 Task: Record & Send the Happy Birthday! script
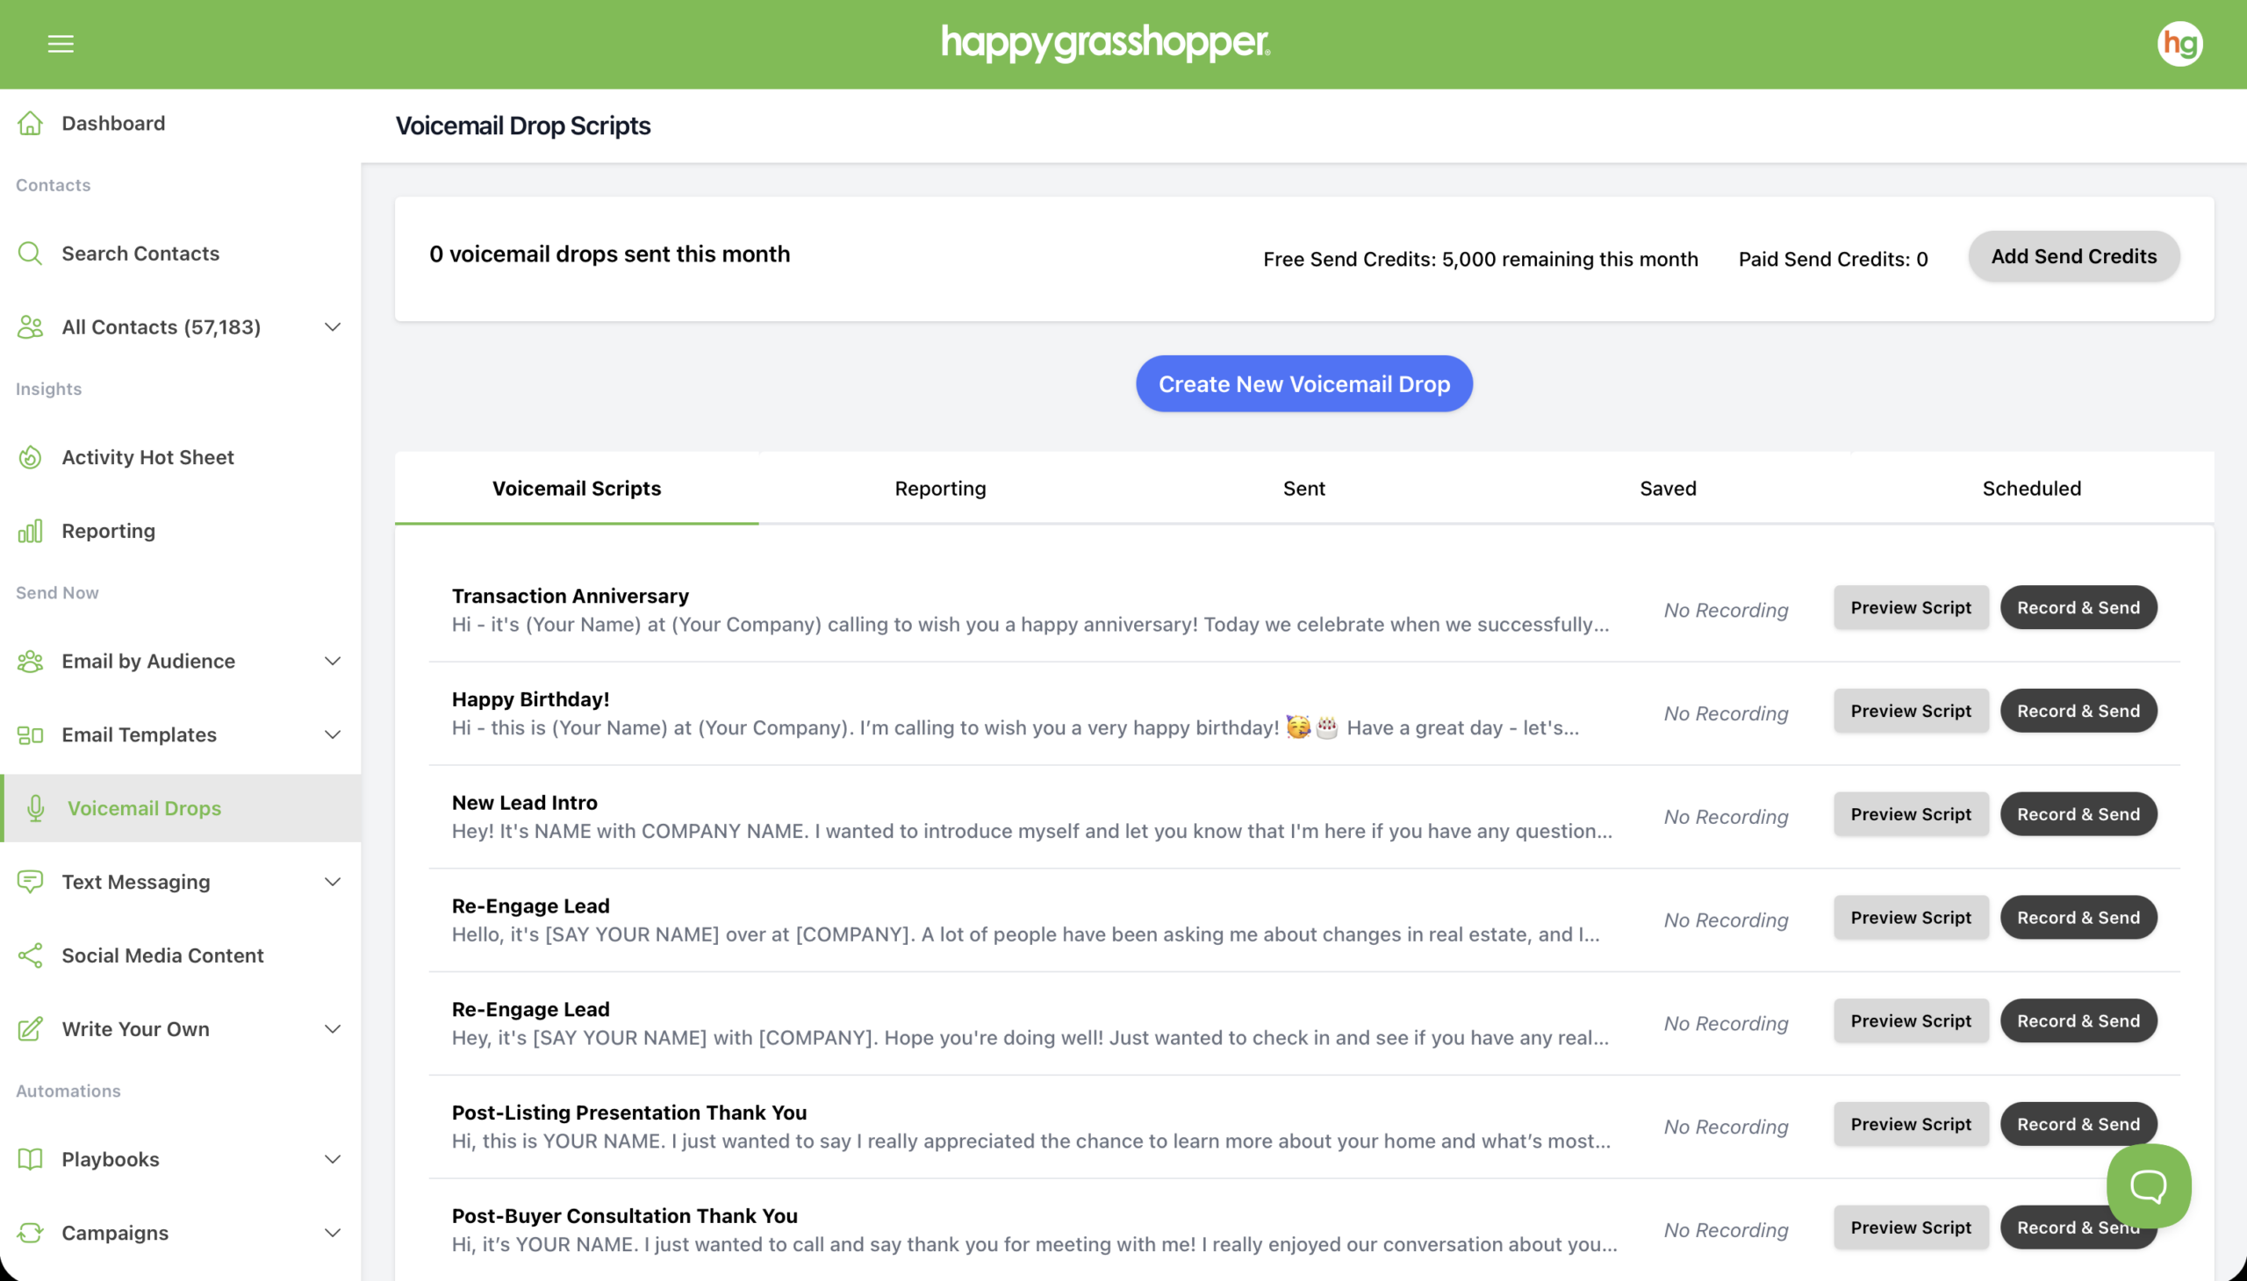[x=2078, y=711]
